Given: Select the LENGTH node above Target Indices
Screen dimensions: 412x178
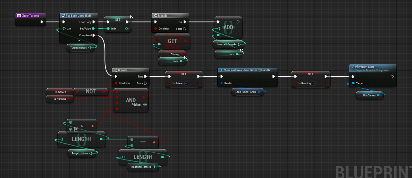Looking at the screenshot, I should pyautogui.click(x=81, y=139).
